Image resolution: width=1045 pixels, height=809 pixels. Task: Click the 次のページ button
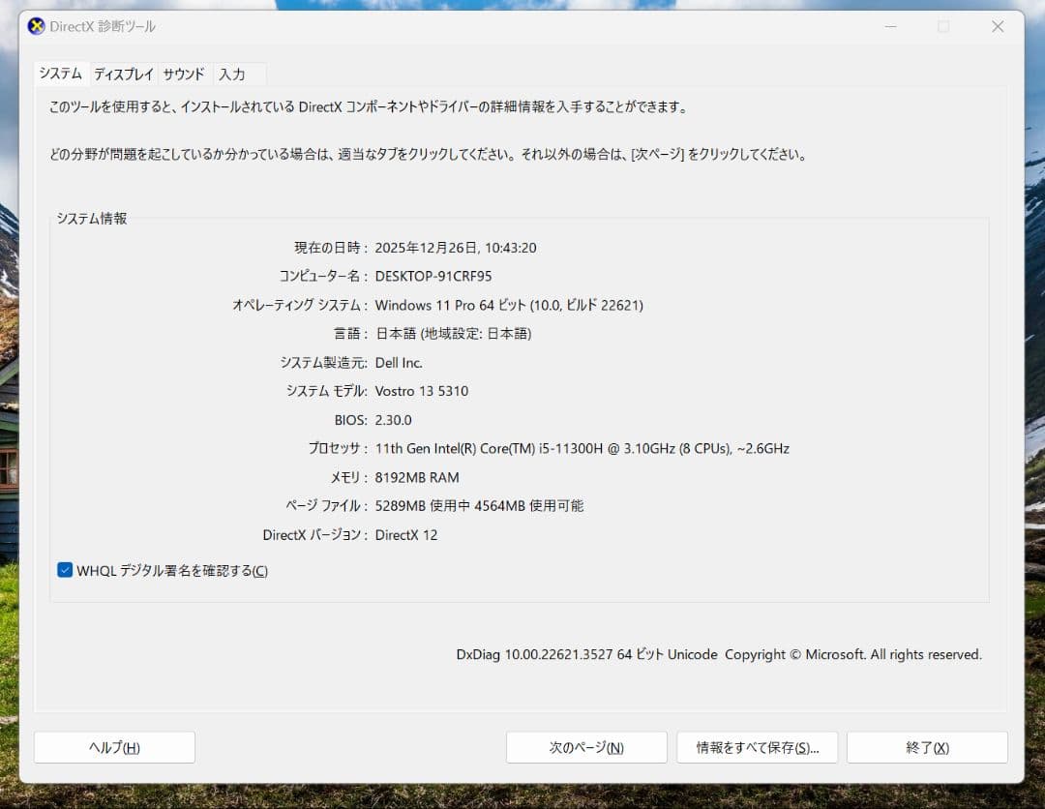[586, 746]
